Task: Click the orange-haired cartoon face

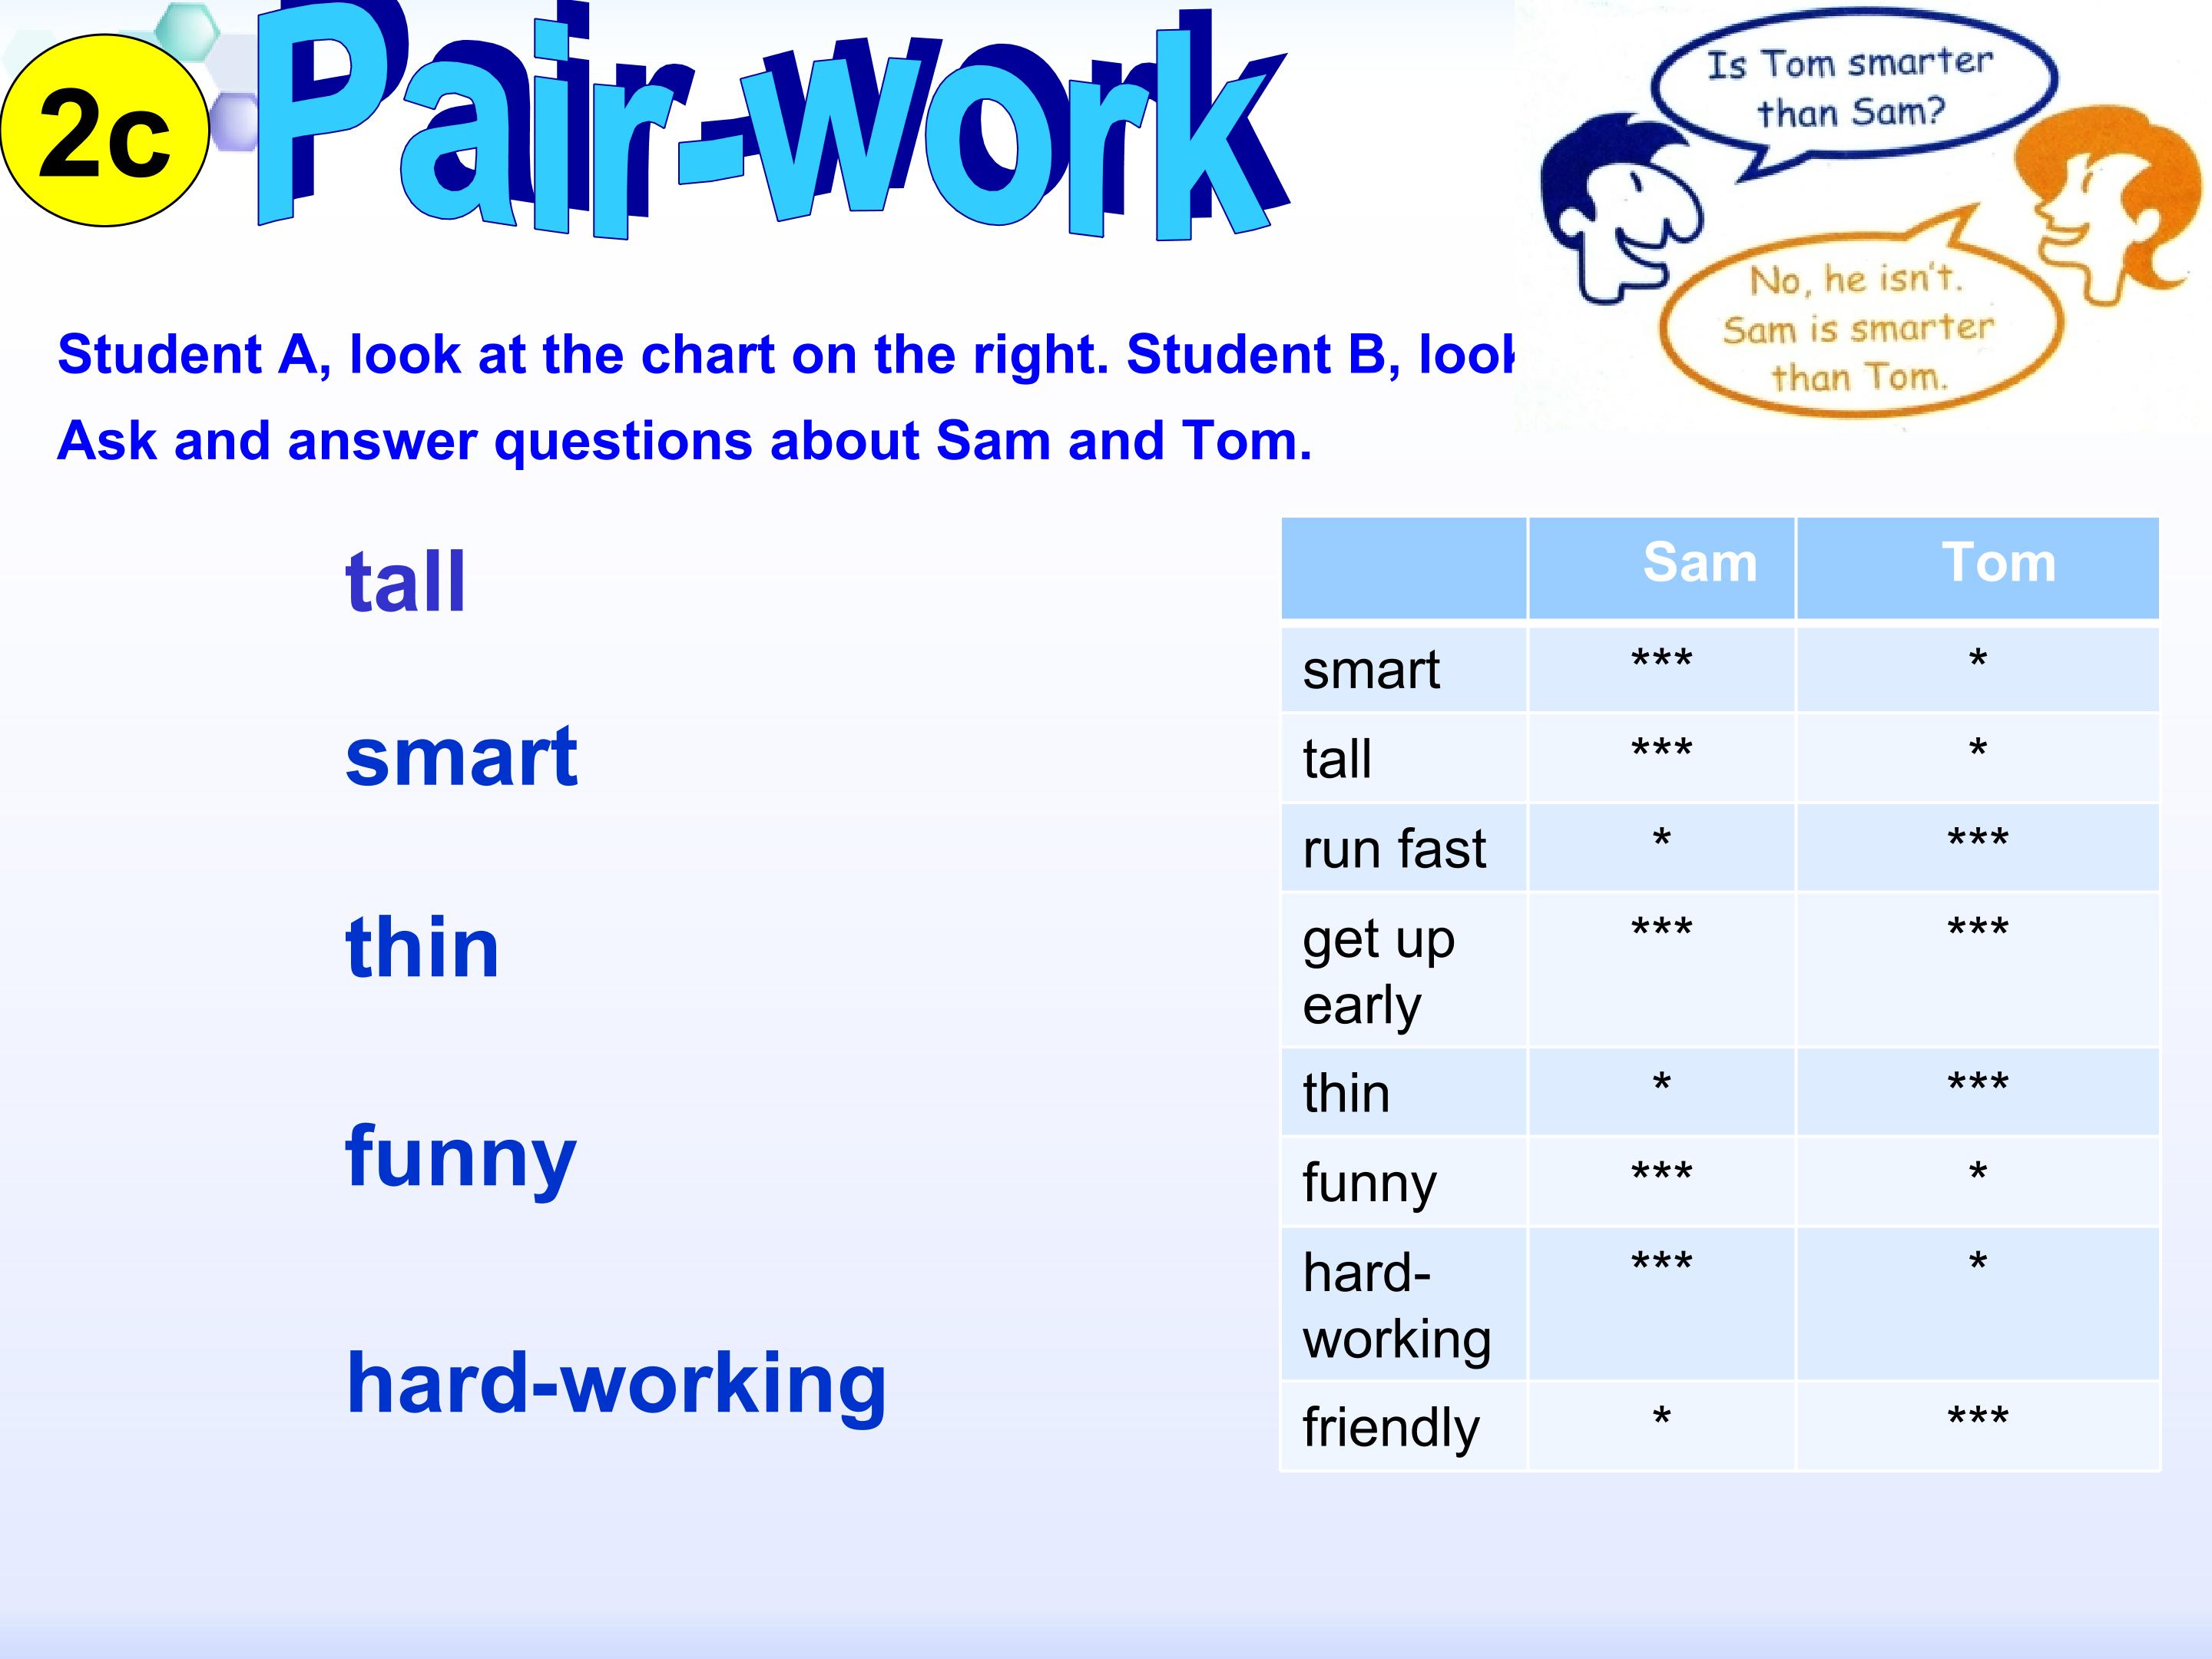Action: click(2105, 207)
